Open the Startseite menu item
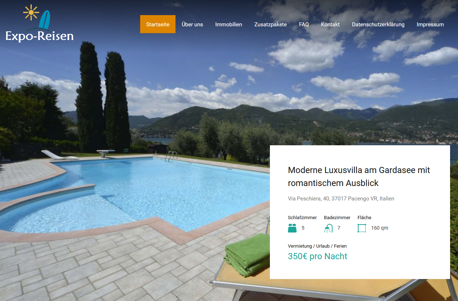The image size is (458, 301). pyautogui.click(x=158, y=24)
